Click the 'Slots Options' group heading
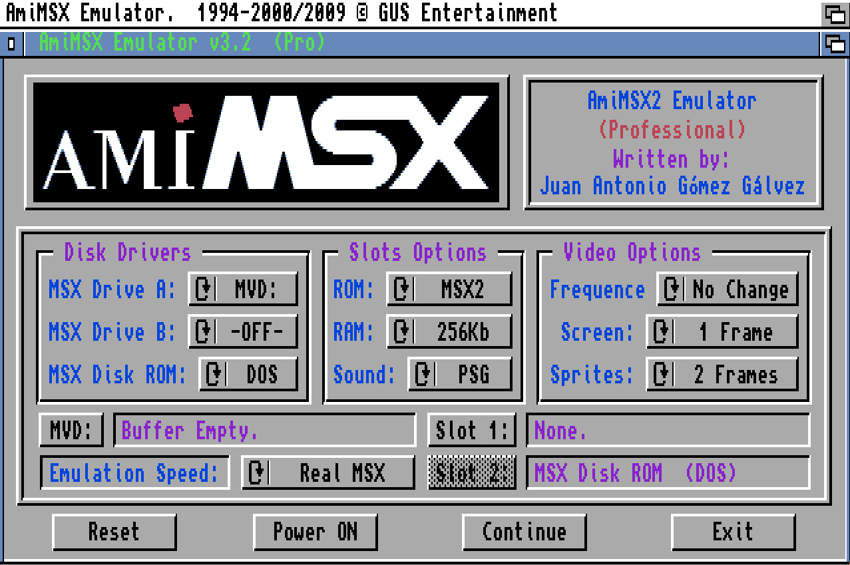This screenshot has height=565, width=850. [418, 252]
